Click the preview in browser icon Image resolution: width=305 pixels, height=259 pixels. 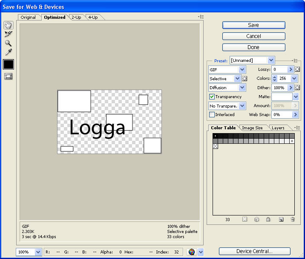(192, 252)
